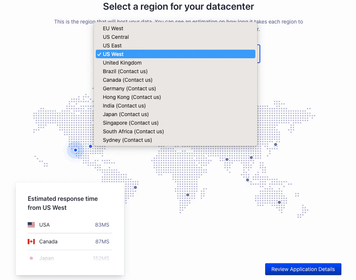Click the 87MS response time value
The height and width of the screenshot is (280, 356).
coord(102,242)
